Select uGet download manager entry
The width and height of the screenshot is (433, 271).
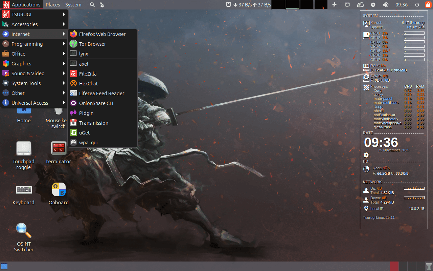point(84,133)
